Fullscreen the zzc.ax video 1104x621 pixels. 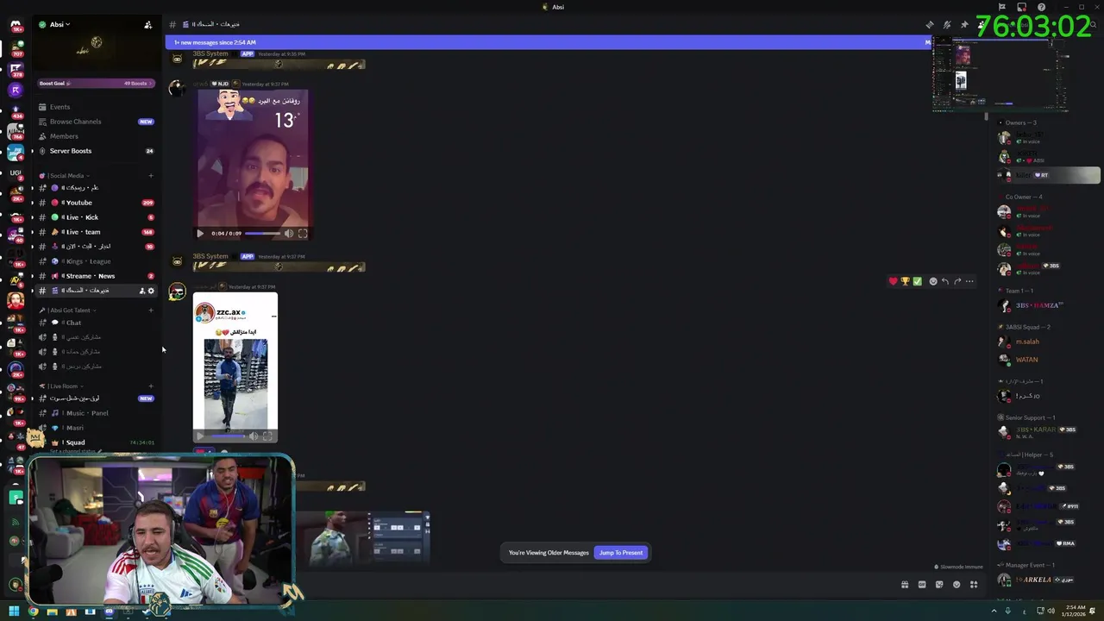click(x=267, y=436)
